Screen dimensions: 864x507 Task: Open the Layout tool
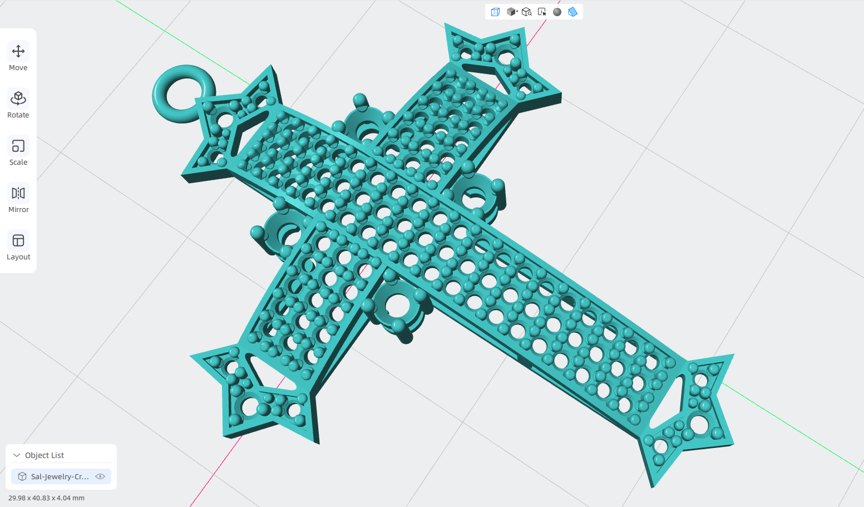point(18,247)
